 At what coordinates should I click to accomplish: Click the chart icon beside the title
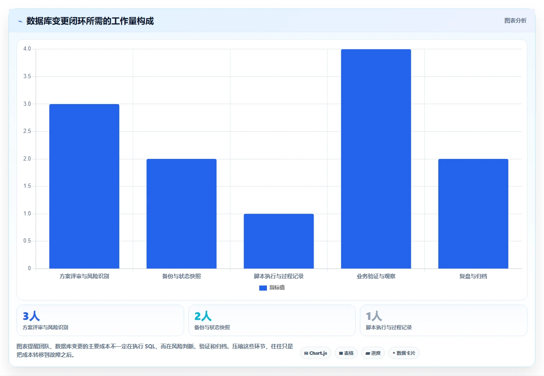coord(20,21)
